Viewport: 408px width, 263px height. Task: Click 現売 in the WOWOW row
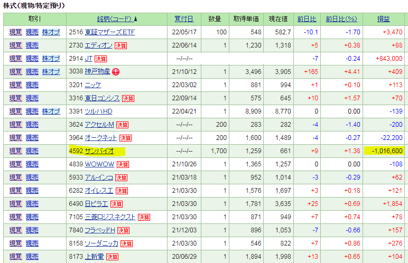pos(32,164)
